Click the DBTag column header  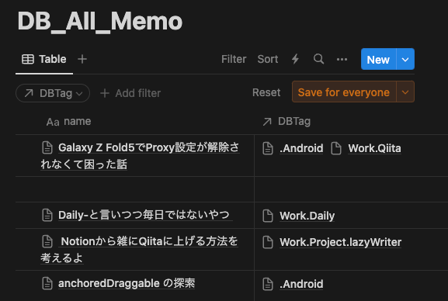pyautogui.click(x=287, y=122)
